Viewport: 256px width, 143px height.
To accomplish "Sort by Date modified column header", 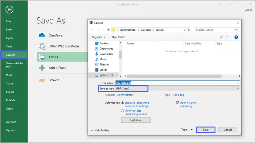I will click(x=193, y=44).
